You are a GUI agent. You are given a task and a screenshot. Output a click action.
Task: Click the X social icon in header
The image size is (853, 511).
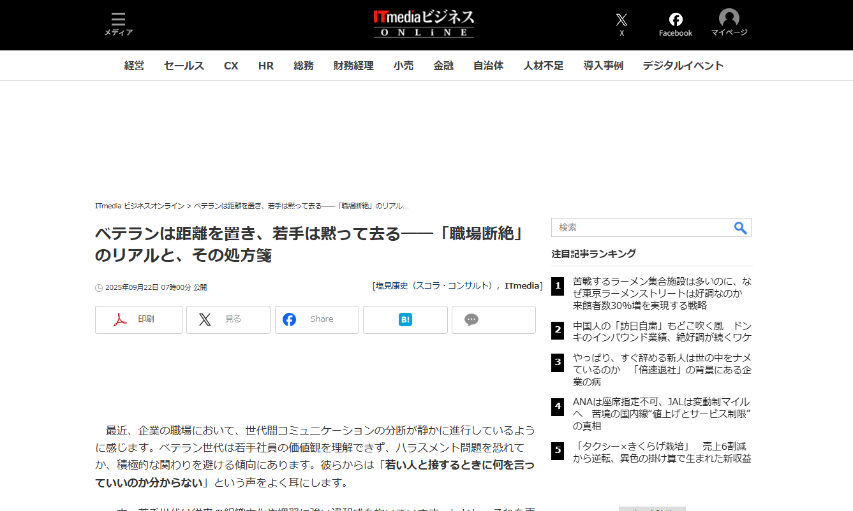(x=621, y=24)
